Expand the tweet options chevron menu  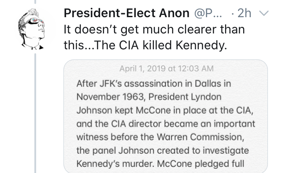(x=263, y=13)
